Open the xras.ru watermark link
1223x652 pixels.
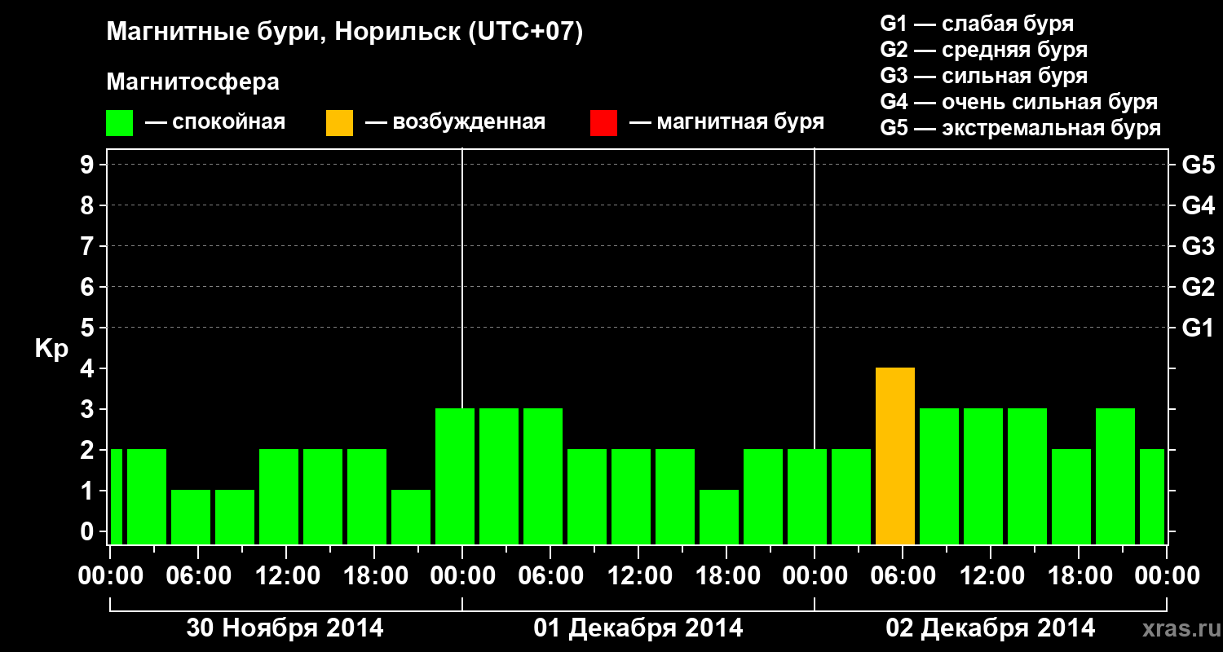click(x=1177, y=629)
